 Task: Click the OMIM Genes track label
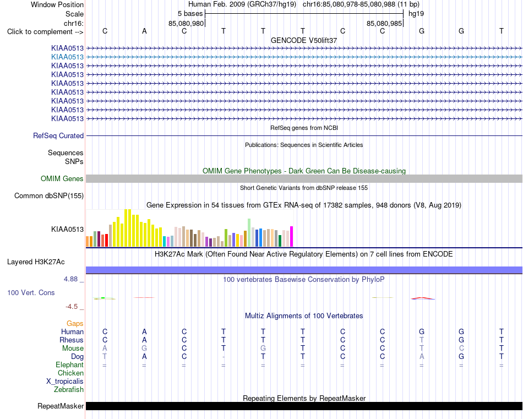click(x=62, y=179)
